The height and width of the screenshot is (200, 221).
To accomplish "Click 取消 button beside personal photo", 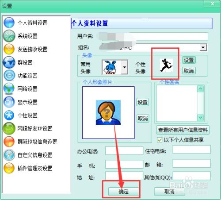I will coord(143,118).
